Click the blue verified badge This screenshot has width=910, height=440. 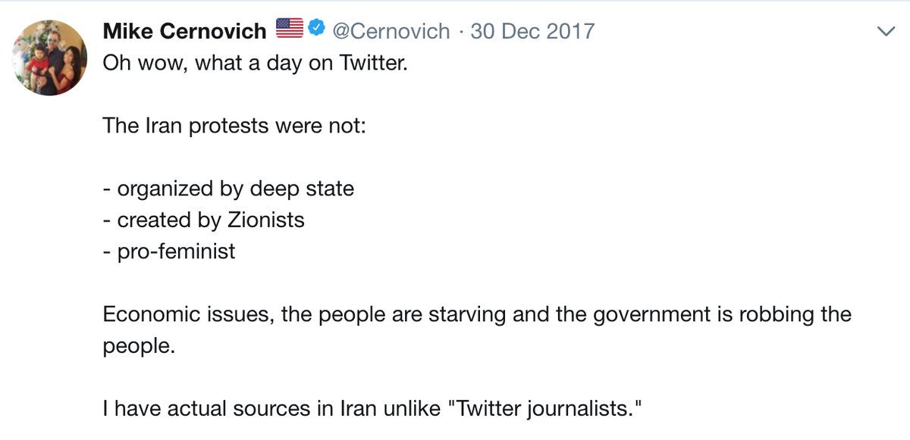pyautogui.click(x=318, y=30)
